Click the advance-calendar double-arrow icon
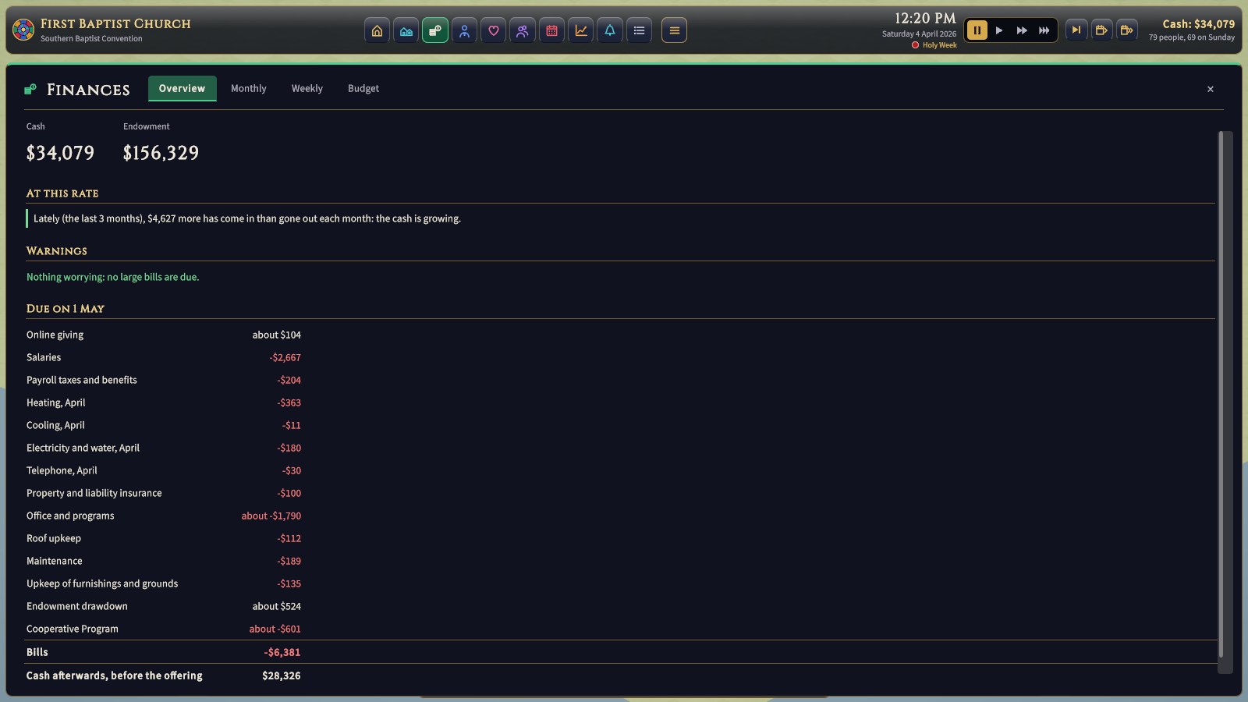 click(1126, 30)
